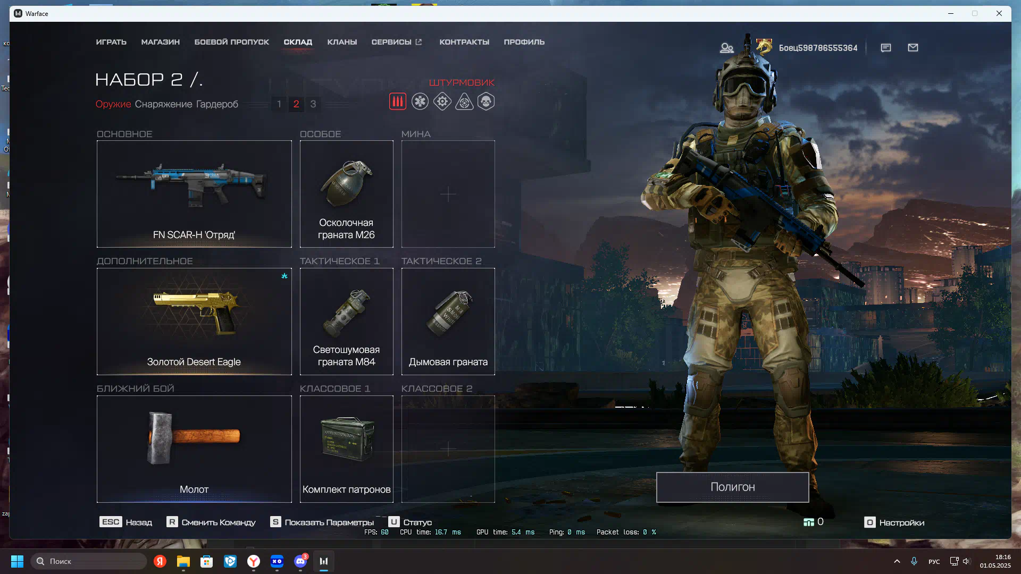Click the gift box counter icon
The image size is (1021, 574).
(809, 522)
